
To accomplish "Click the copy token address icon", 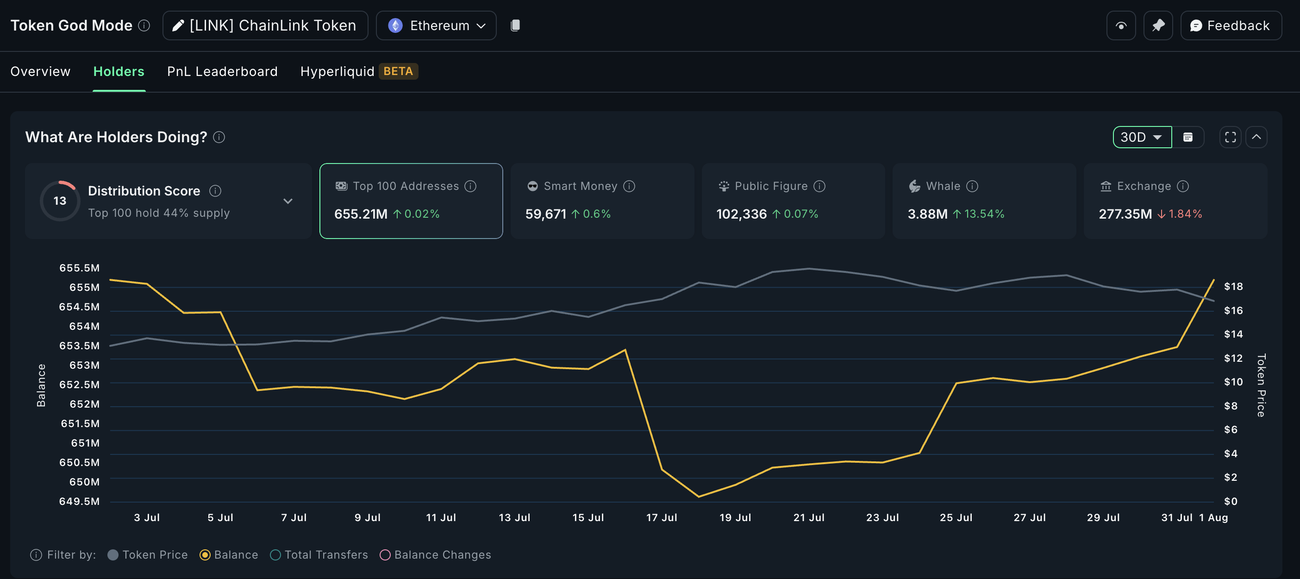I will [x=515, y=25].
